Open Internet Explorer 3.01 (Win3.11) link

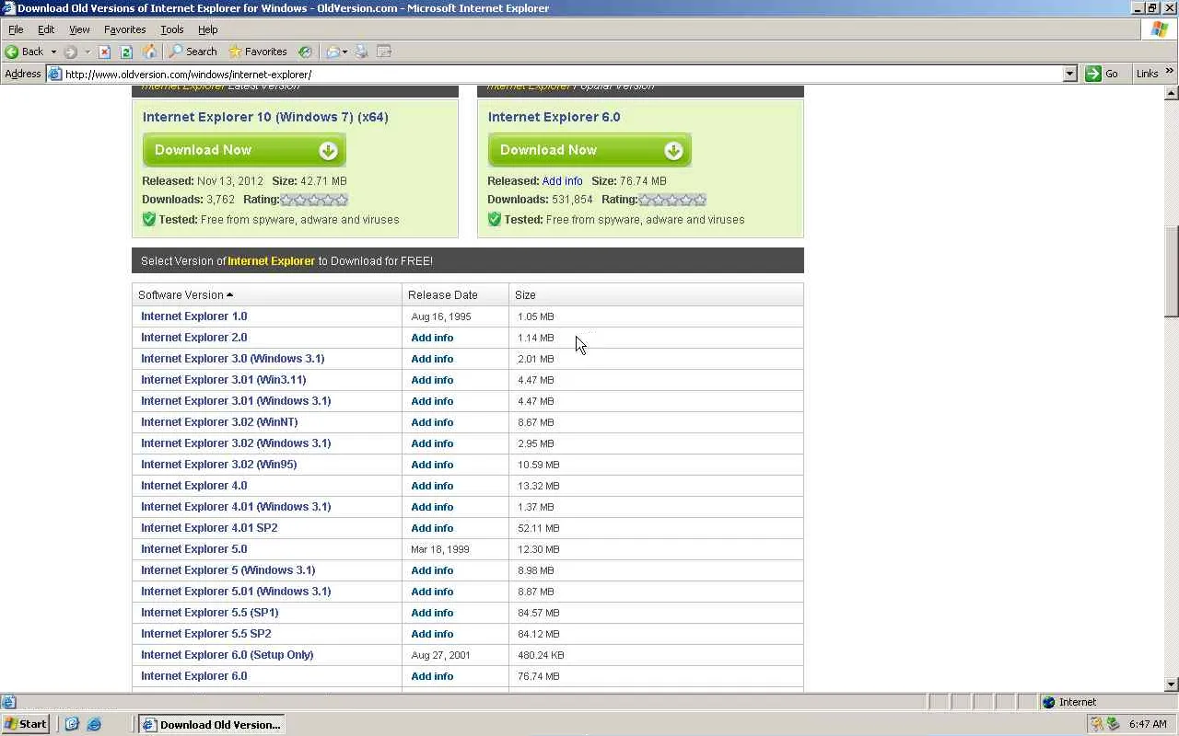click(223, 380)
